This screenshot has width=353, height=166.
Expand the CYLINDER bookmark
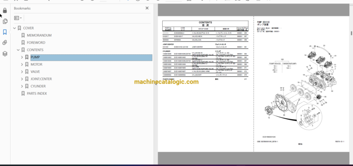pyautogui.click(x=22, y=86)
